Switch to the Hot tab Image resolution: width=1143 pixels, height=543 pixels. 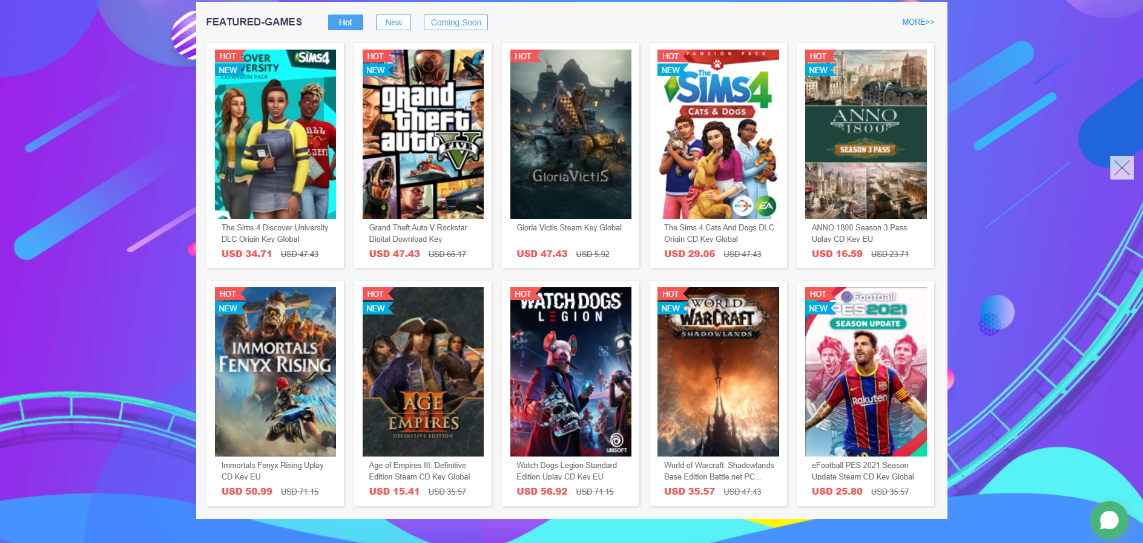pyautogui.click(x=345, y=22)
